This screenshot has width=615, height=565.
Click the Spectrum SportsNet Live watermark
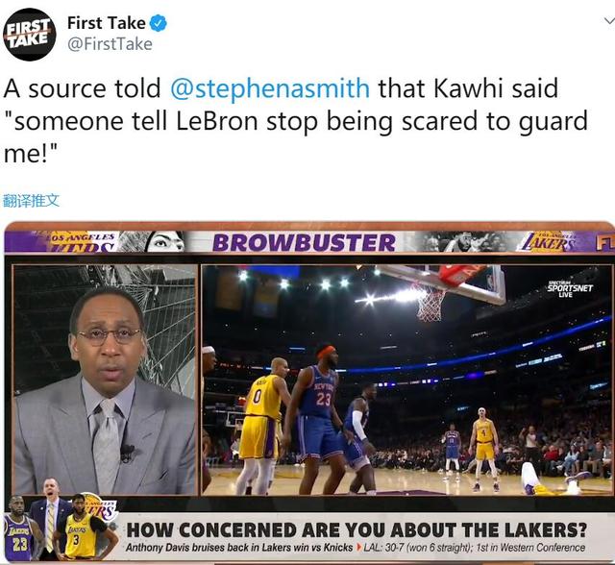coord(570,288)
